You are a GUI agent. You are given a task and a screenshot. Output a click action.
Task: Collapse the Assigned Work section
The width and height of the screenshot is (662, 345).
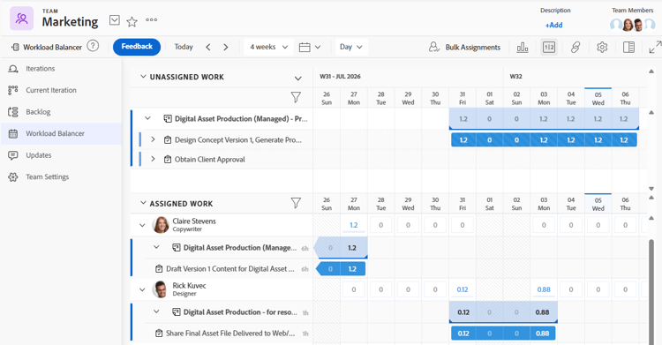tap(143, 203)
